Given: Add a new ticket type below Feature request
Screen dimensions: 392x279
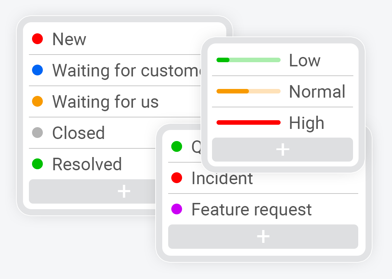Looking at the screenshot, I should (x=263, y=237).
